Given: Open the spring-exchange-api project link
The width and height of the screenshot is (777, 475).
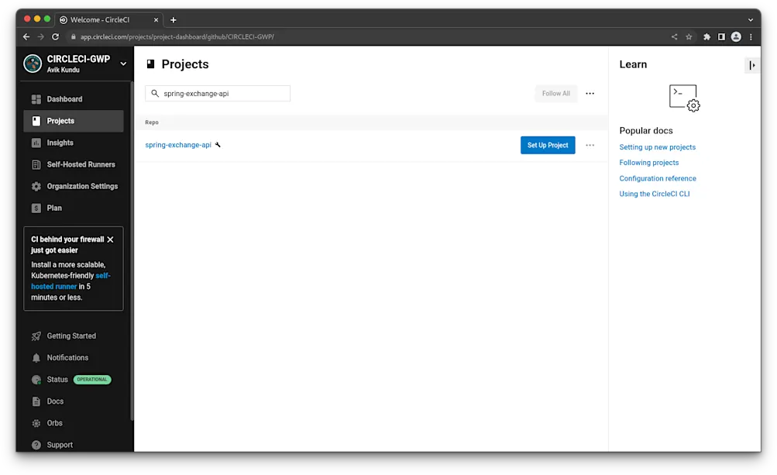Looking at the screenshot, I should (x=178, y=145).
